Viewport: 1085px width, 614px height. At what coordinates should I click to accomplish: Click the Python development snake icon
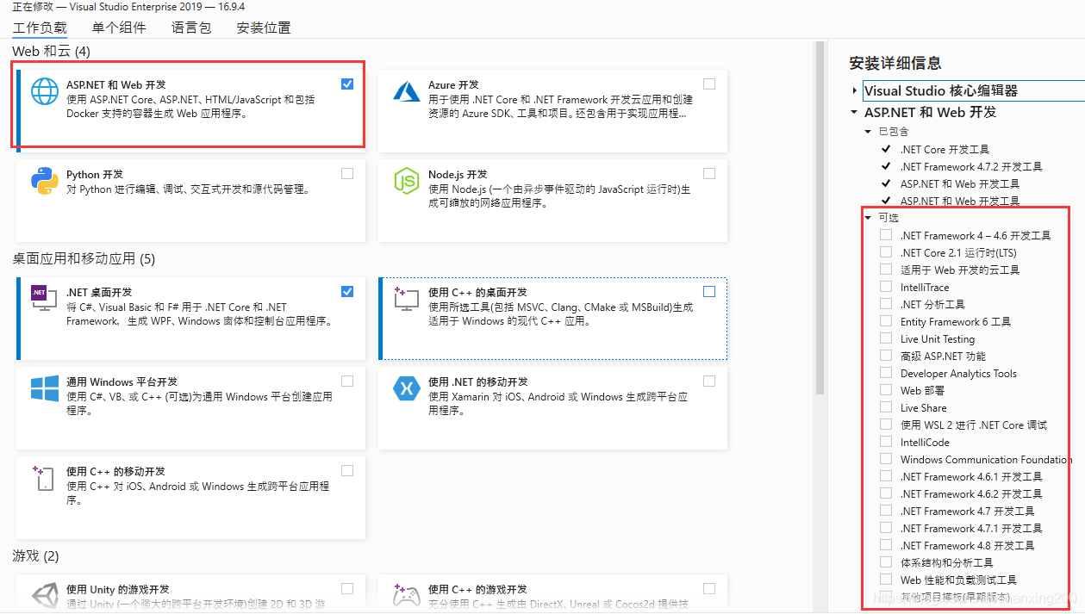click(x=45, y=181)
